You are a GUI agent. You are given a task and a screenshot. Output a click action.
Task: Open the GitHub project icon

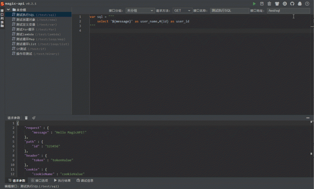(292, 3)
